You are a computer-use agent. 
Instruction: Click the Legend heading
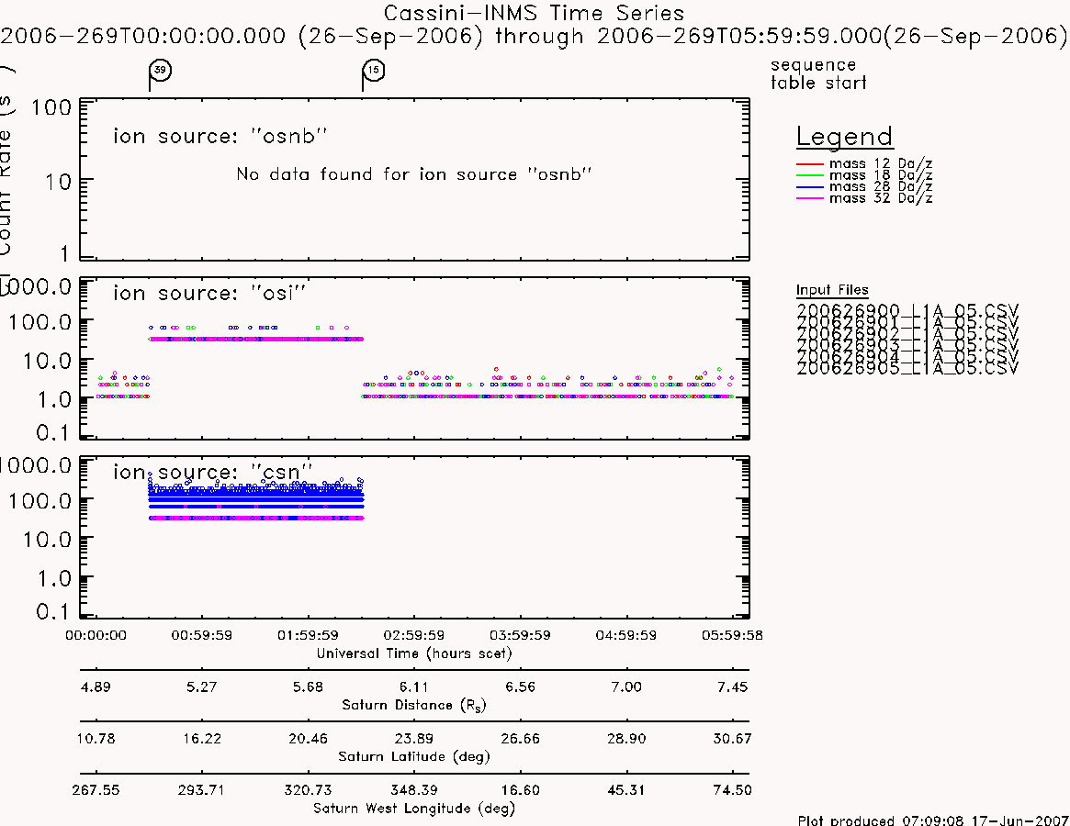coord(845,137)
